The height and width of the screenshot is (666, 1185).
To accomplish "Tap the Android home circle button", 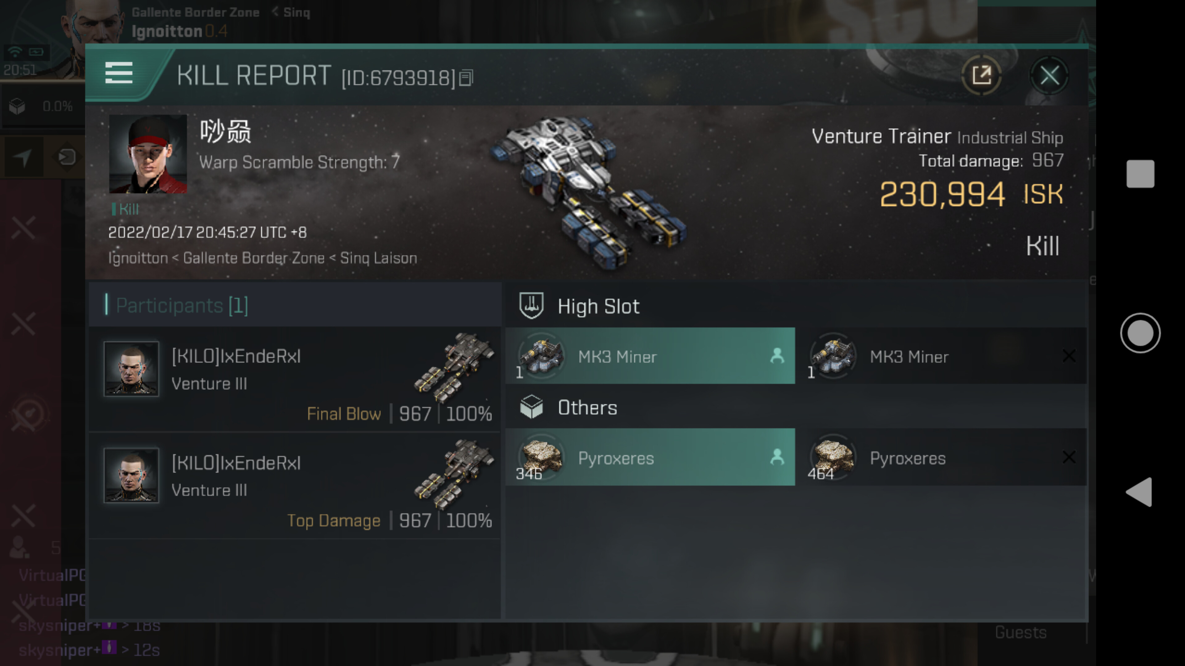I will [x=1140, y=333].
